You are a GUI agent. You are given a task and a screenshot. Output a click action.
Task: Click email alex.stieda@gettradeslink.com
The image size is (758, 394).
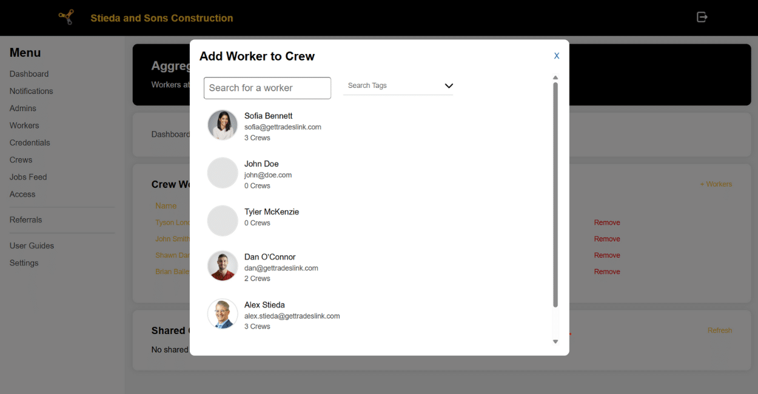coord(292,316)
